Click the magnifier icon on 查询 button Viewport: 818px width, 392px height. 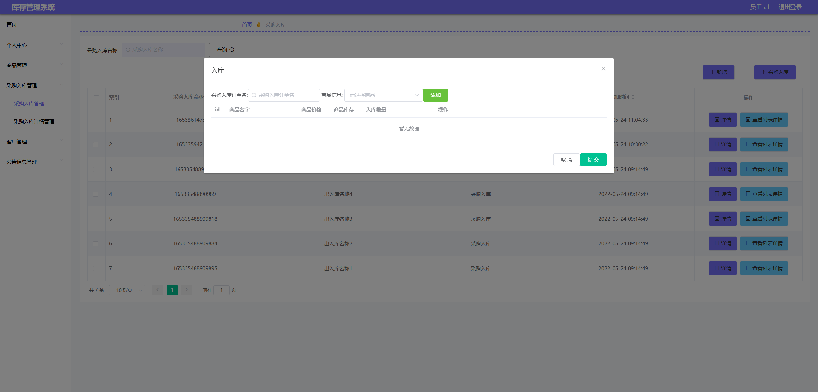click(232, 50)
